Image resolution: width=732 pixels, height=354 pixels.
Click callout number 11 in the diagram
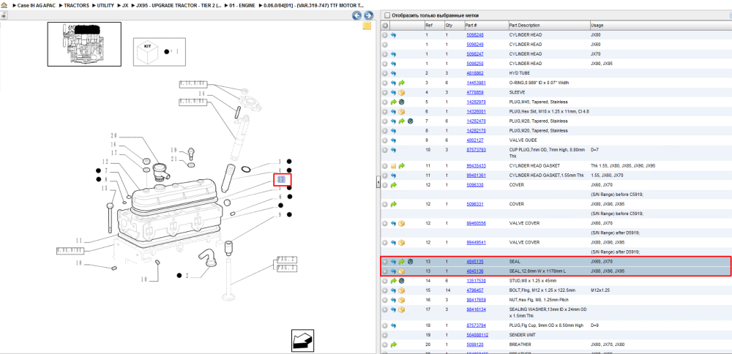79,241
